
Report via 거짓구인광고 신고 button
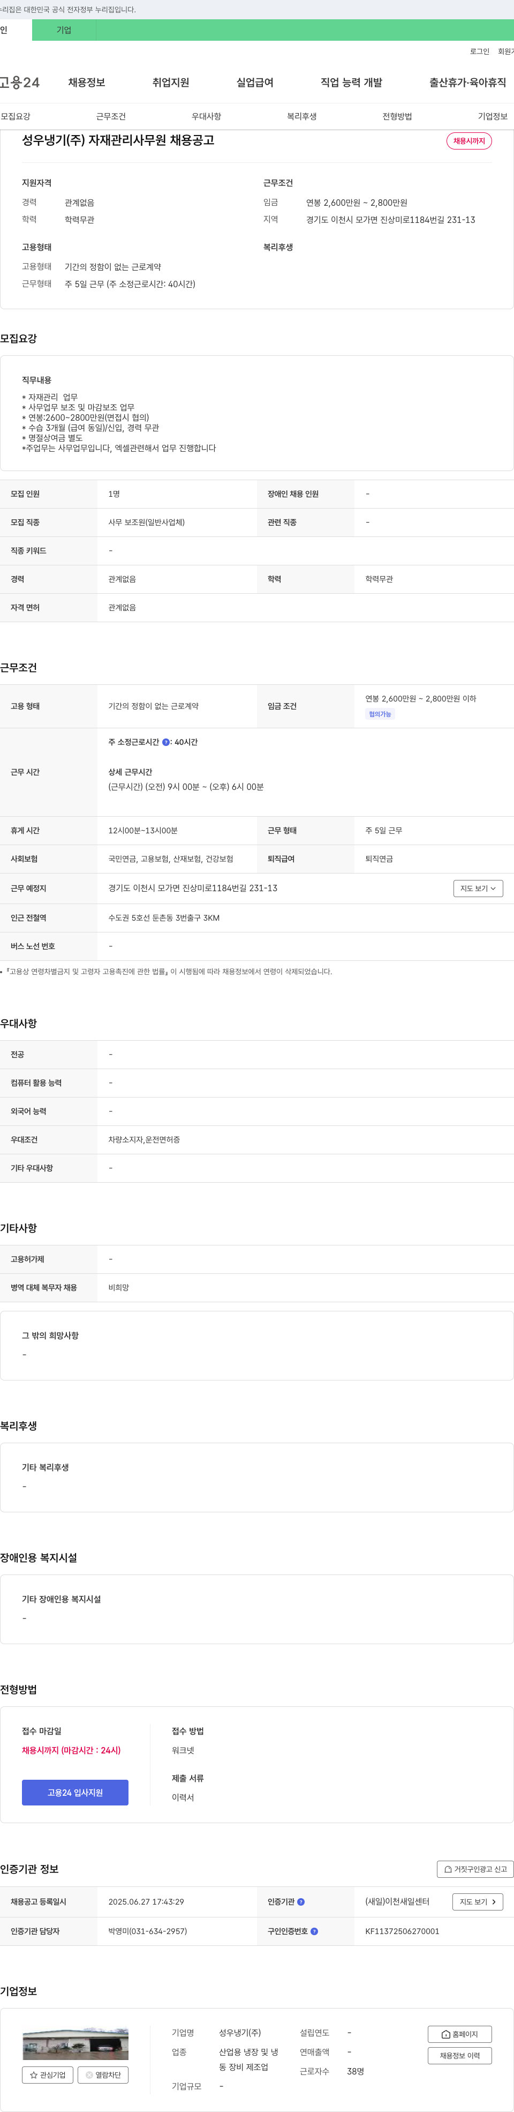tap(475, 1869)
